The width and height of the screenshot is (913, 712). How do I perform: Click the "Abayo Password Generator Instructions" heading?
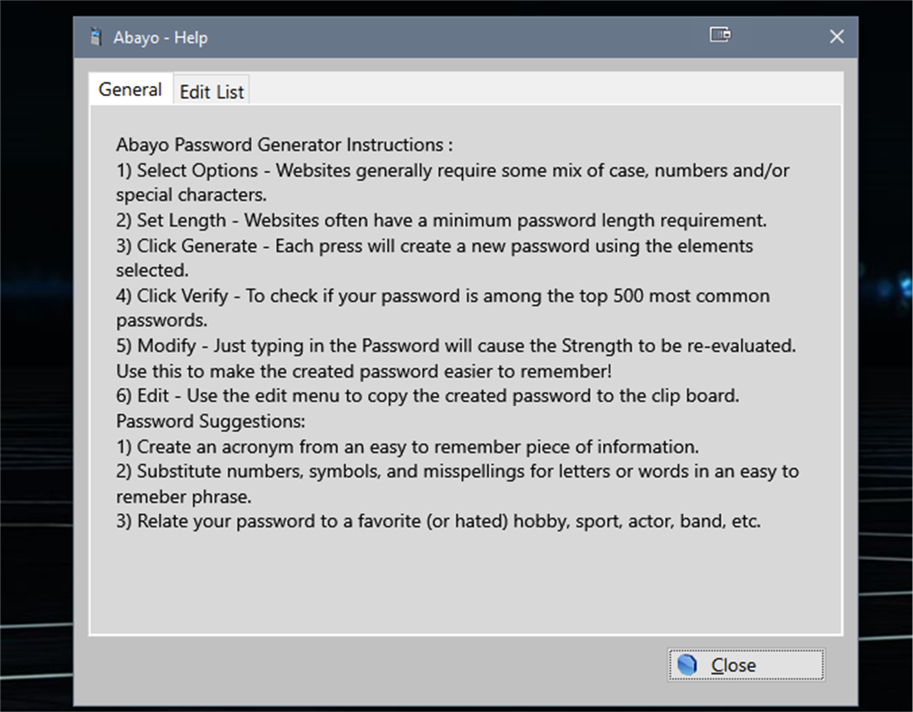click(284, 145)
